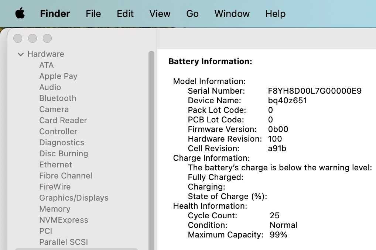
Task: Collapse the Hardware section chevron
Action: coord(21,54)
